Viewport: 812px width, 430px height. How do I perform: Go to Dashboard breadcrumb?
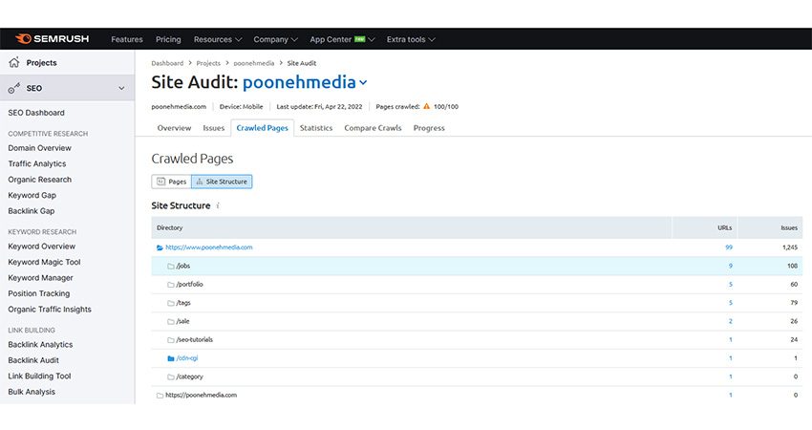click(167, 63)
